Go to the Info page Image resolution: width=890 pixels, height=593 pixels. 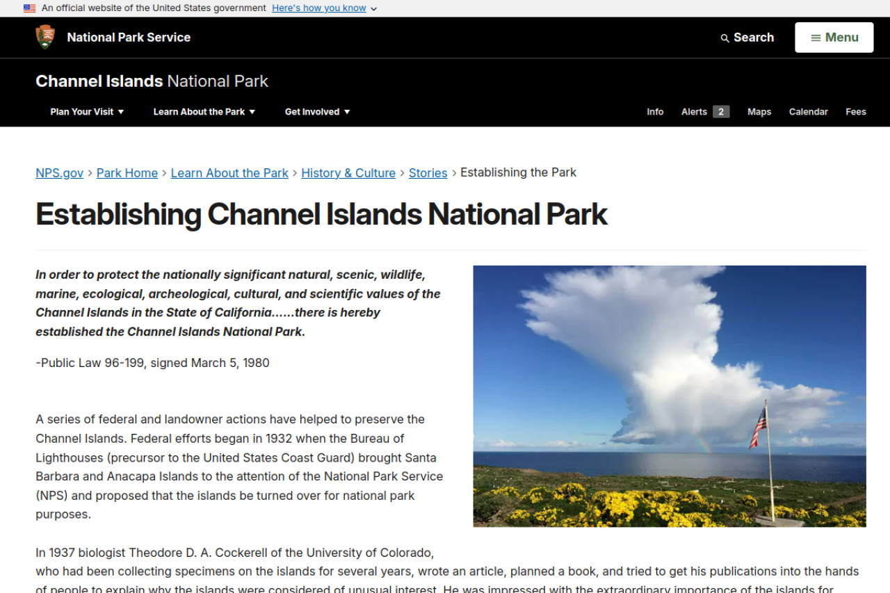pos(655,112)
